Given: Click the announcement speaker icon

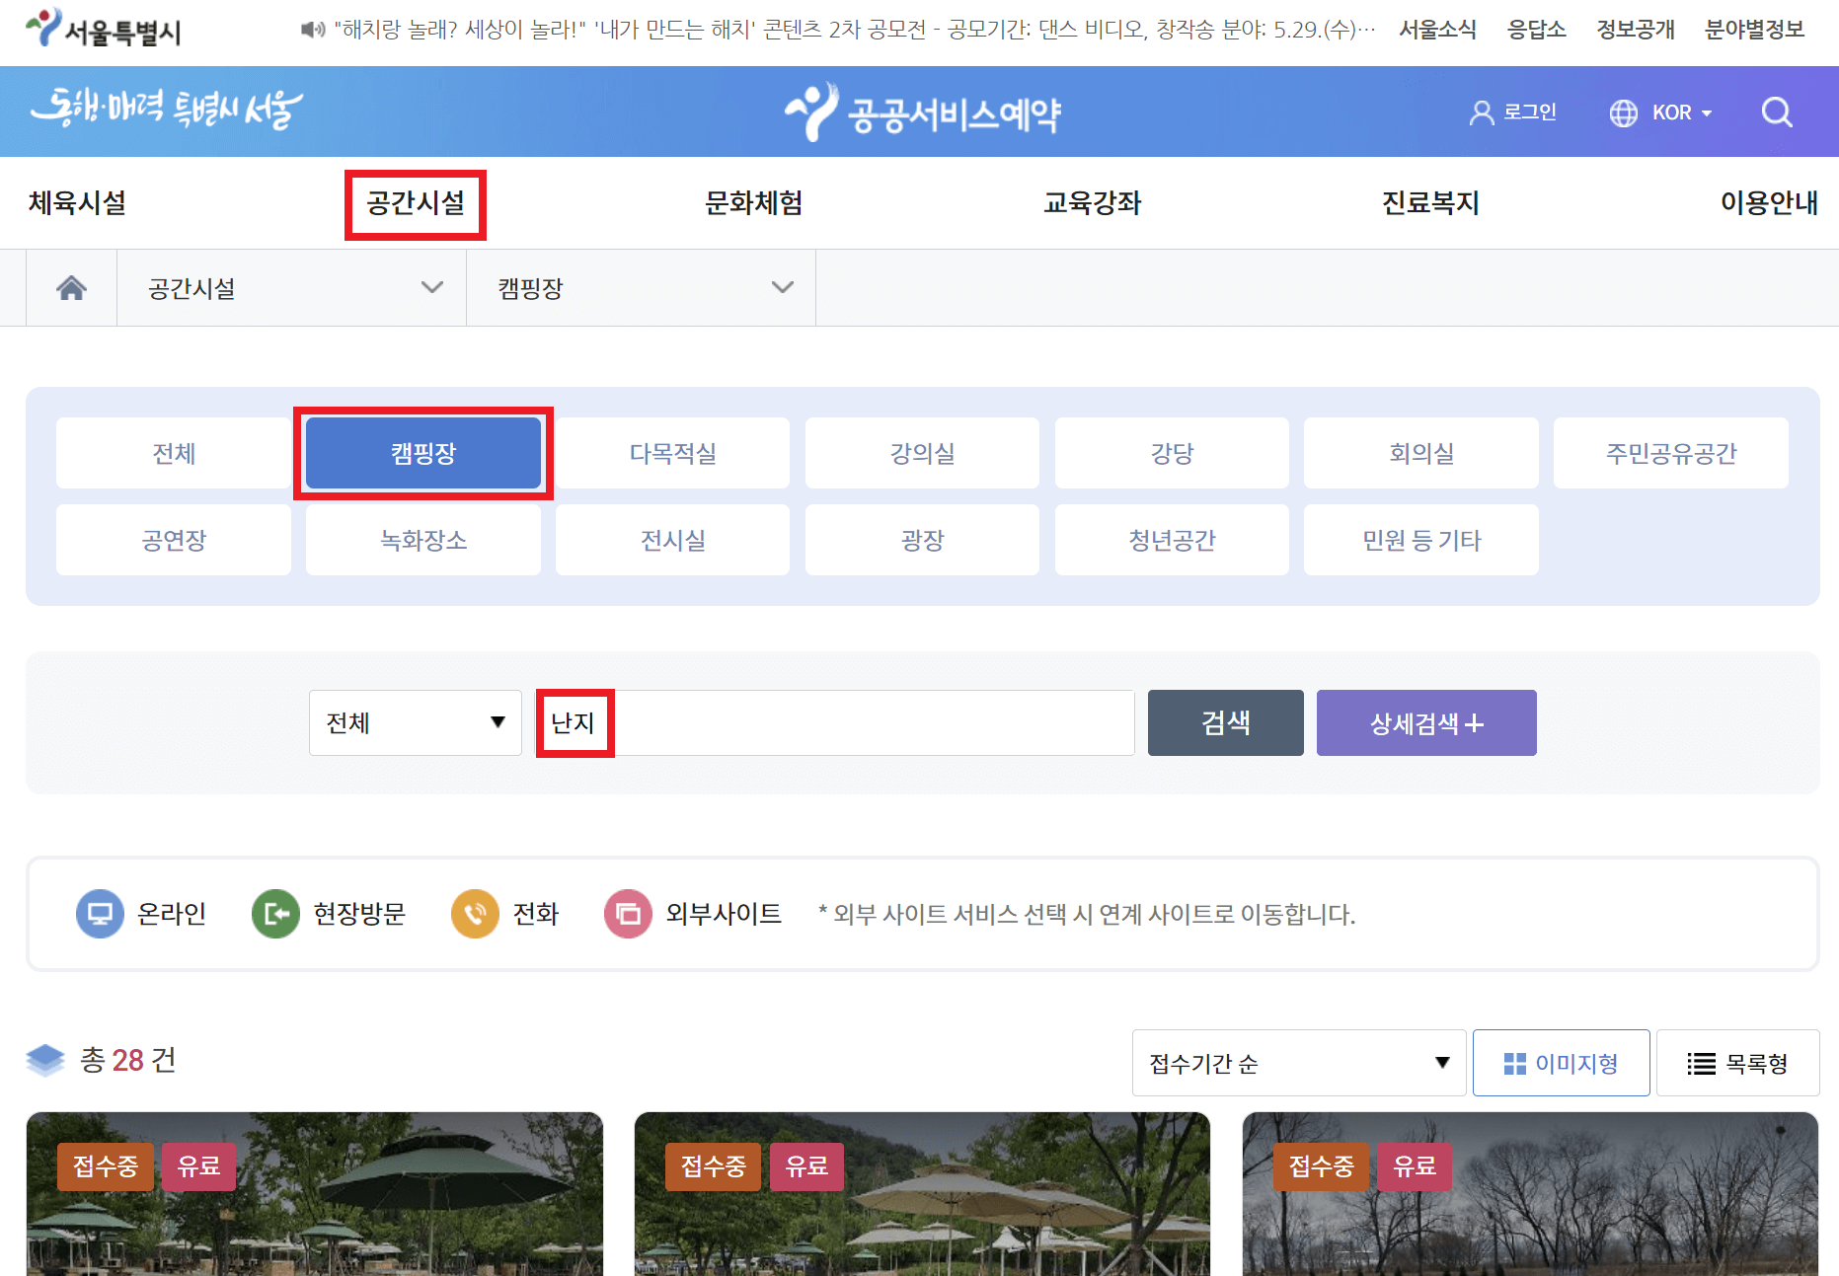Looking at the screenshot, I should click(309, 28).
